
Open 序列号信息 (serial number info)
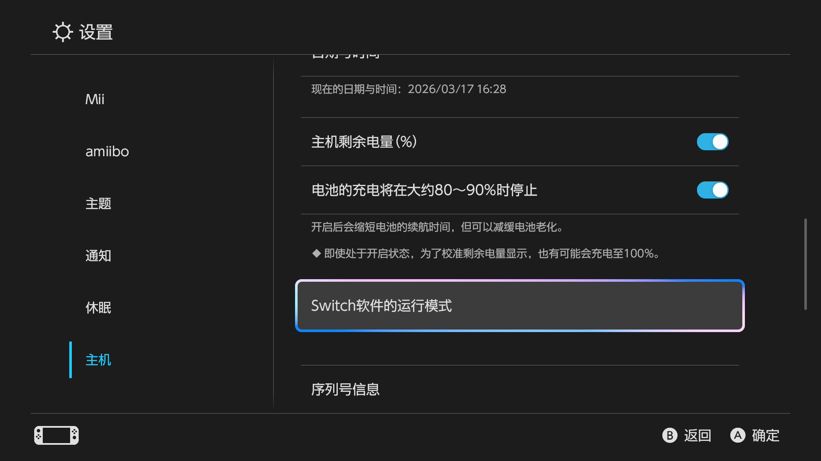[x=346, y=389]
